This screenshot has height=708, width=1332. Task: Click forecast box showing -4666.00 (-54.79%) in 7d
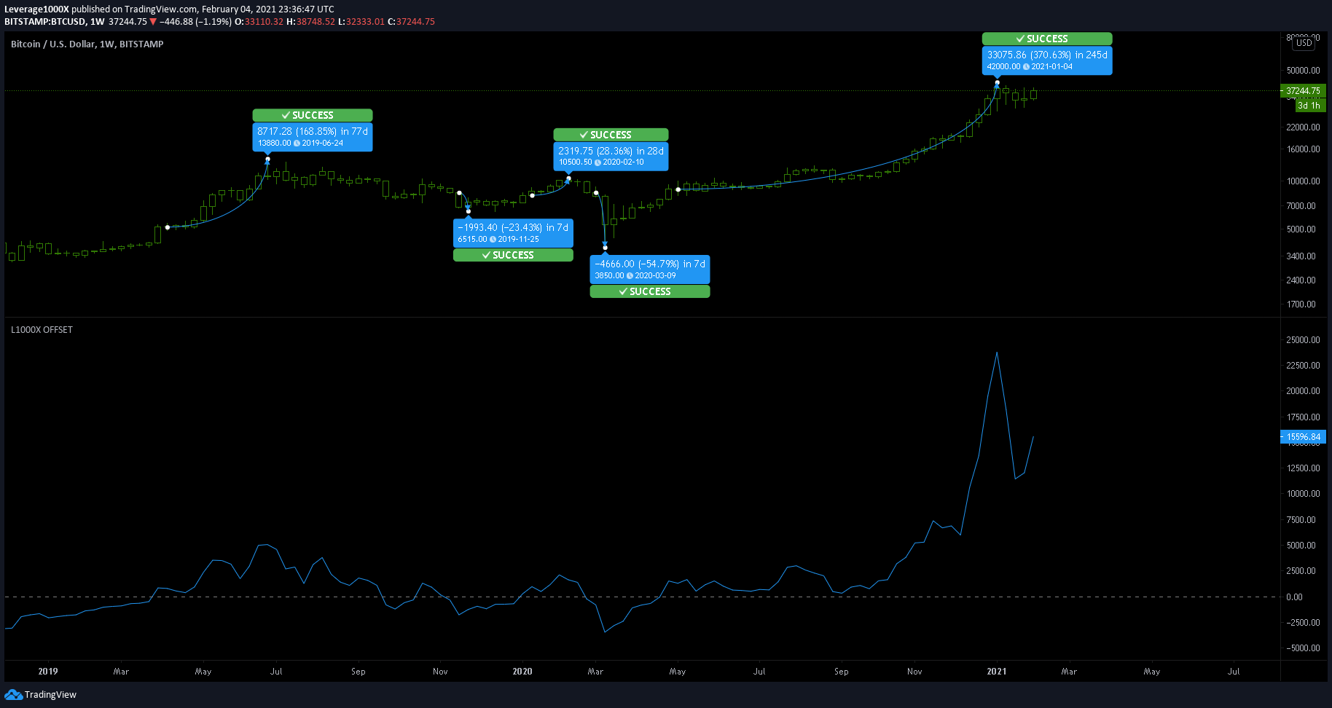[x=650, y=270]
